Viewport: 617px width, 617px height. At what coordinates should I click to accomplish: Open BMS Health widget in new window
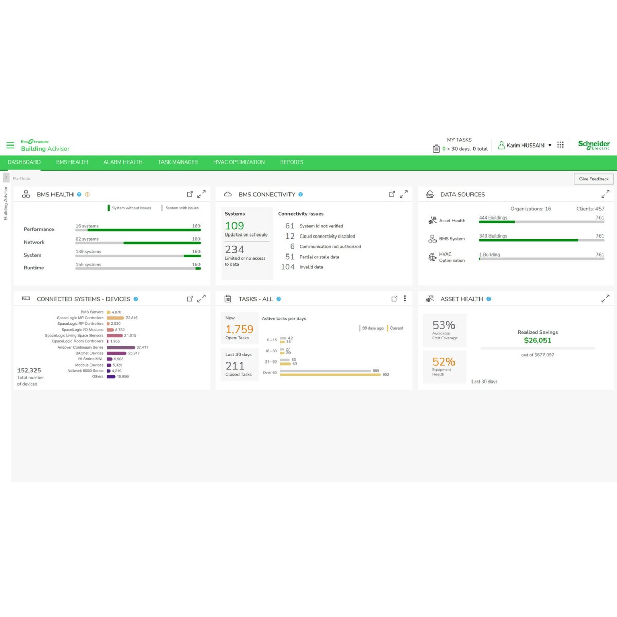[190, 194]
